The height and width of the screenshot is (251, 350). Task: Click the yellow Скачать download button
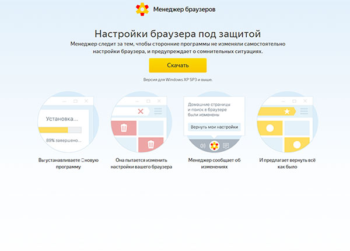point(178,65)
